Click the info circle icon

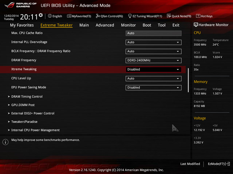click(5, 142)
